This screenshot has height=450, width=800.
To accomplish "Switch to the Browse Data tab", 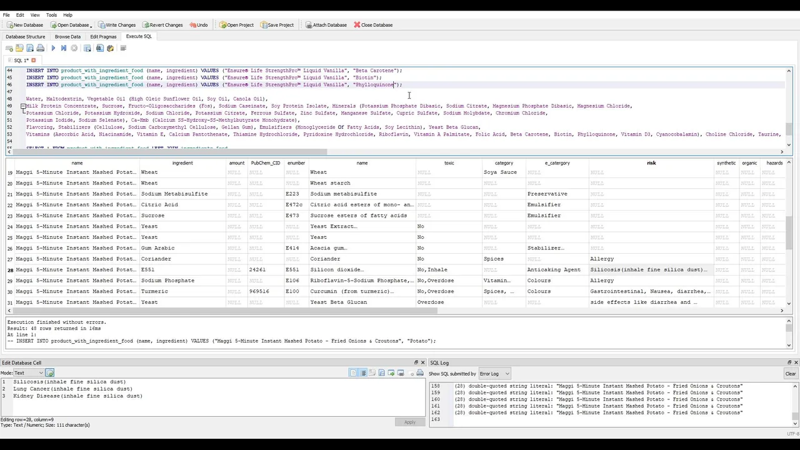I will [x=67, y=36].
